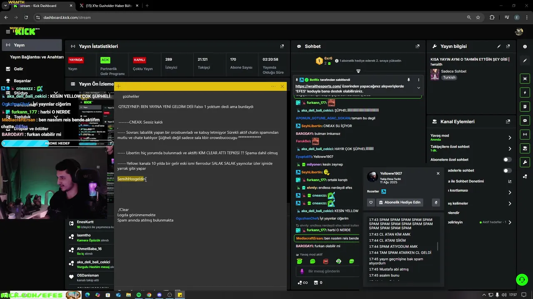Reload the Kick dashboard page
This screenshot has height=299, width=533.
click(26, 17)
